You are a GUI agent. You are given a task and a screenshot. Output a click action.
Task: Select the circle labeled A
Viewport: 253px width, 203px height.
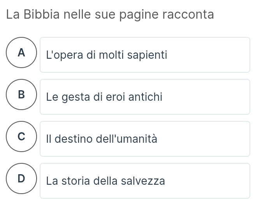pyautogui.click(x=22, y=53)
